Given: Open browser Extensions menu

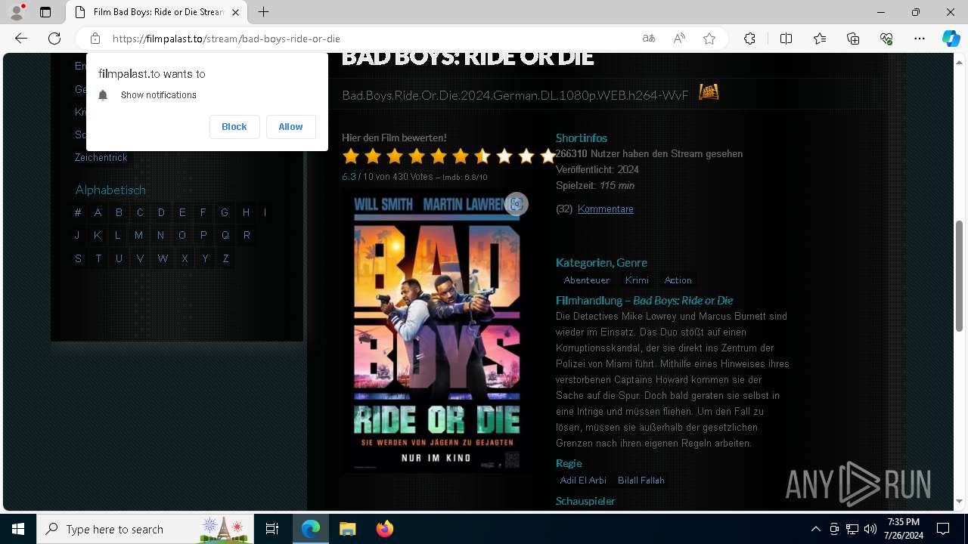Looking at the screenshot, I should [749, 39].
